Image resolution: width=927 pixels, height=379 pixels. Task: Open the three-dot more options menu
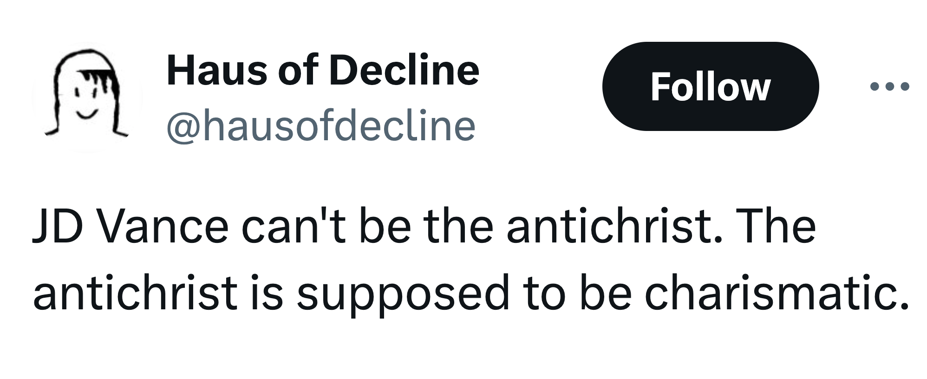click(889, 86)
